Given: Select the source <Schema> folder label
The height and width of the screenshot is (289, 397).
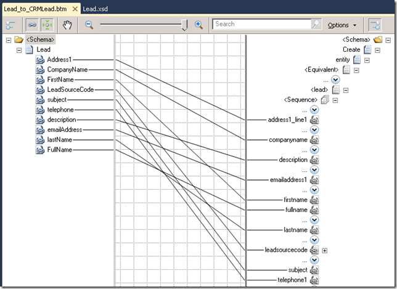Looking at the screenshot, I should tap(40, 39).
